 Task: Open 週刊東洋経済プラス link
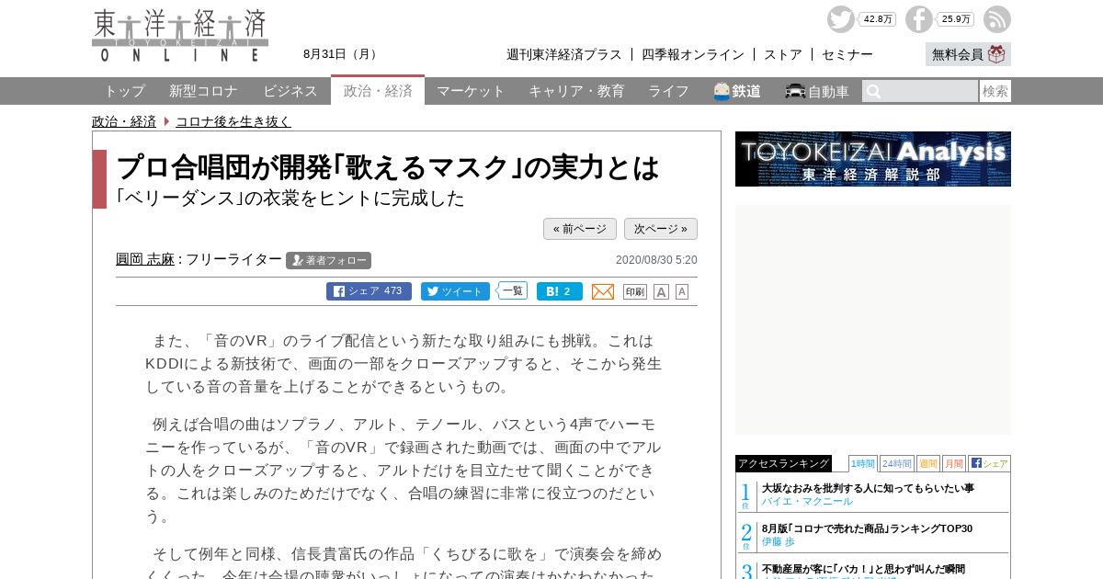[564, 54]
